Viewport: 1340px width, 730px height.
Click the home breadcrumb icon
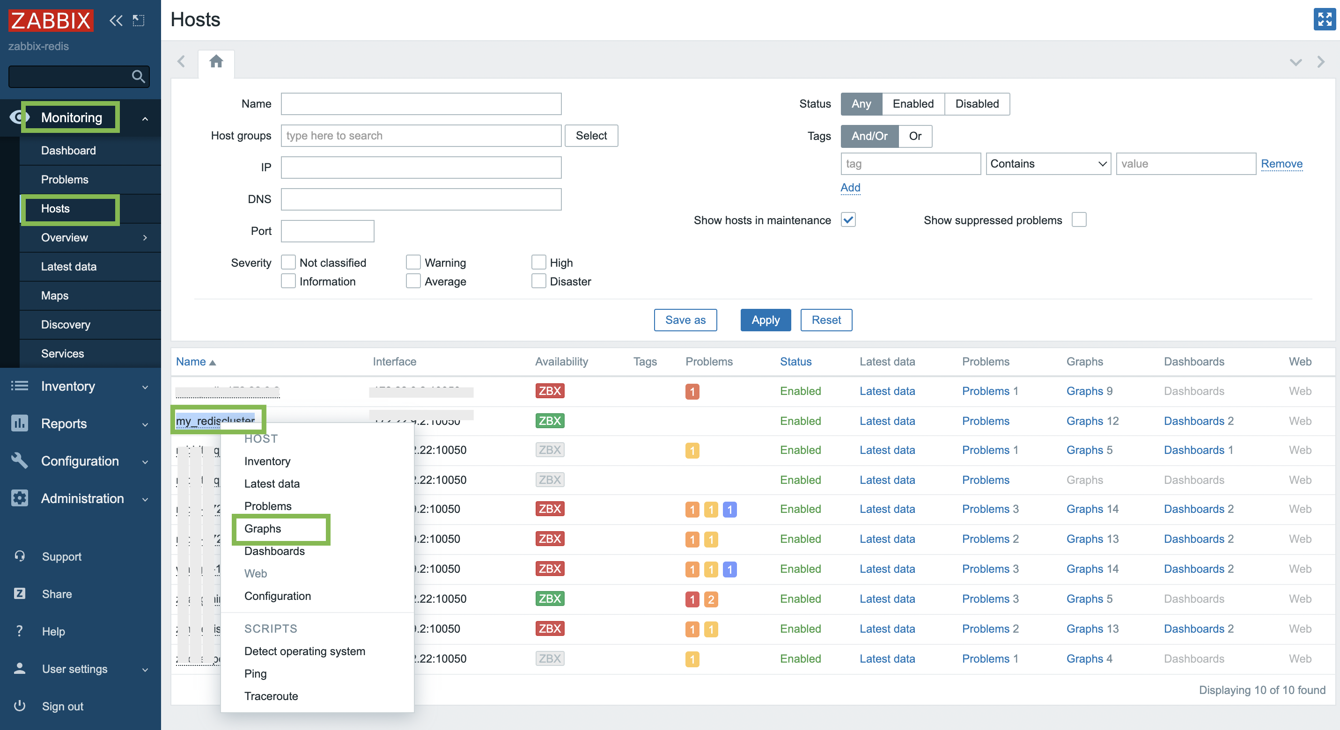coord(215,61)
